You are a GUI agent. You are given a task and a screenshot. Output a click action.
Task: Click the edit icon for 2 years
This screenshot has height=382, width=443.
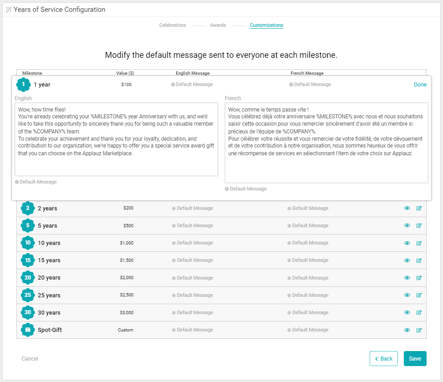[x=419, y=209]
